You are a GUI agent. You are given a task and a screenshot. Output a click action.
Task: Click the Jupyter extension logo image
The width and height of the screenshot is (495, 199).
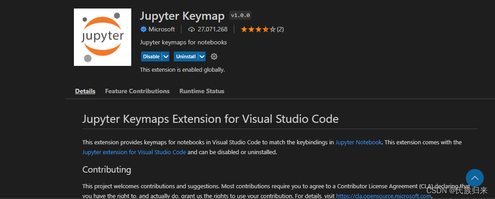pos(103,37)
